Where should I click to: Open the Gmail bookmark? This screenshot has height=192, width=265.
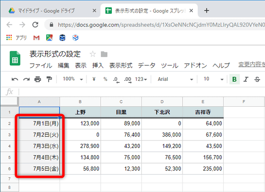click(x=36, y=38)
